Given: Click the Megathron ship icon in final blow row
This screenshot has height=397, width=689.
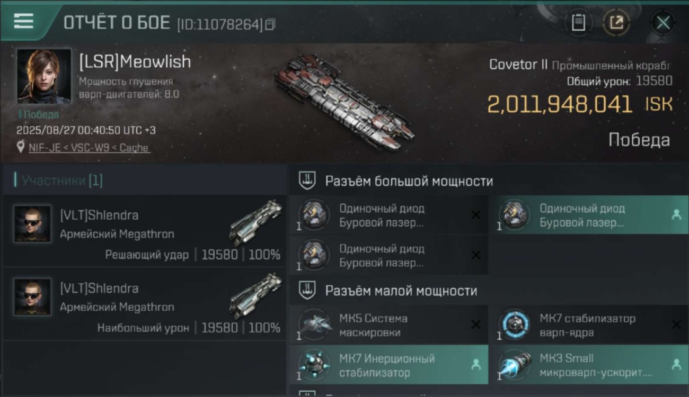Looking at the screenshot, I should (x=256, y=222).
